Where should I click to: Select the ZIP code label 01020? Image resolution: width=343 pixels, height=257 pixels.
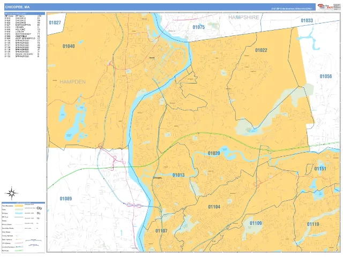[214, 153]
